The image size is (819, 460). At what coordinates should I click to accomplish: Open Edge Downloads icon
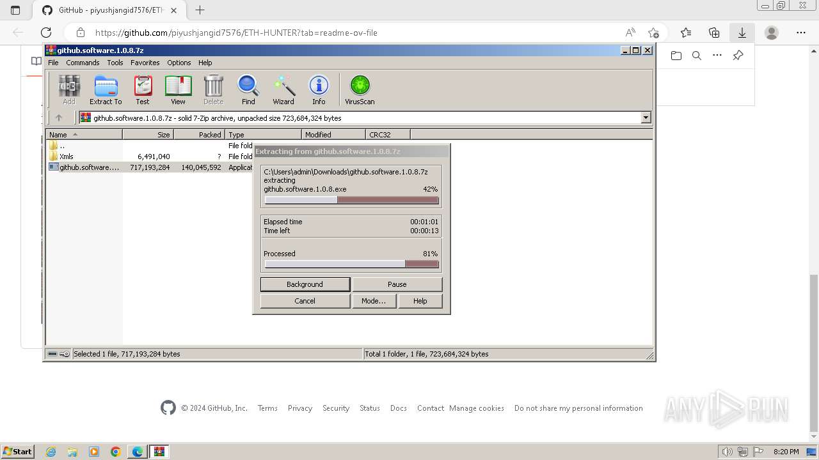click(x=742, y=33)
